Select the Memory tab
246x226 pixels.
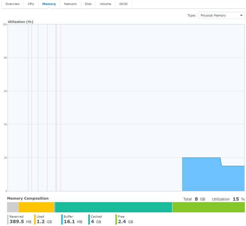pyautogui.click(x=49, y=4)
